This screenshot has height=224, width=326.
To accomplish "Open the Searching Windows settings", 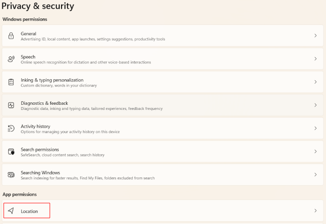I will point(41,173).
